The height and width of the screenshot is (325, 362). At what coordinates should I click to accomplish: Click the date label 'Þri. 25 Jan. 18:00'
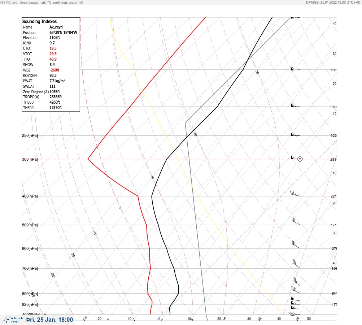[x=50, y=320]
